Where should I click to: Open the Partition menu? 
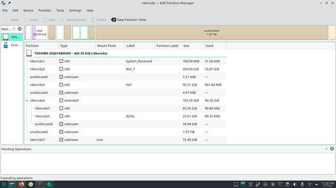coord(45,11)
